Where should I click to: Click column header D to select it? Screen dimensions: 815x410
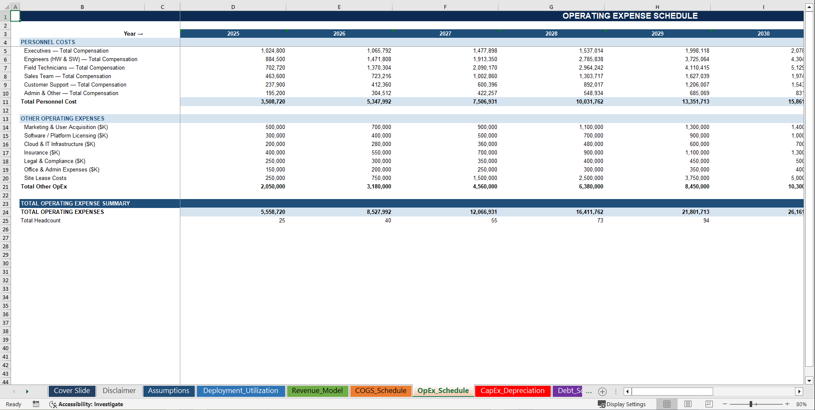(x=233, y=7)
